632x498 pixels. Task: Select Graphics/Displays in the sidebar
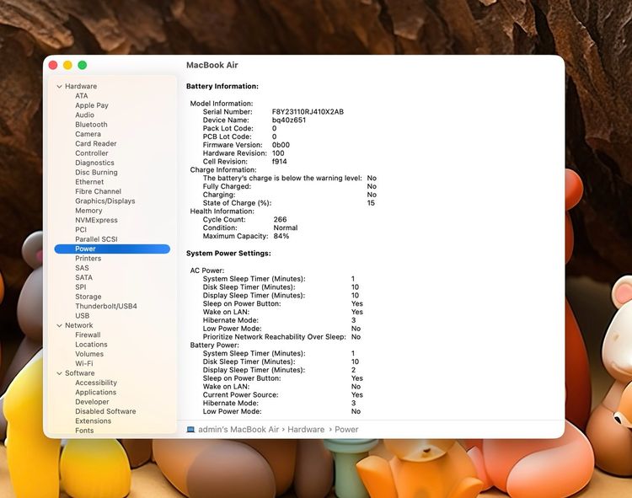coord(105,201)
